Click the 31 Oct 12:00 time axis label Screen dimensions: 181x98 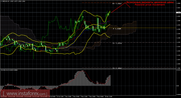click(x=60, y=97)
